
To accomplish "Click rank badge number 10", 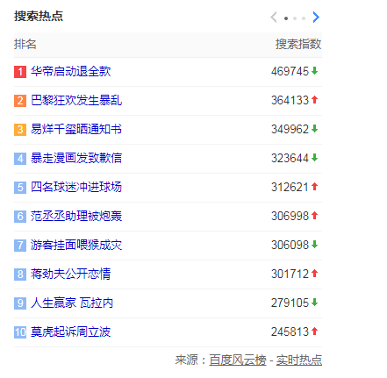I will 20,332.
